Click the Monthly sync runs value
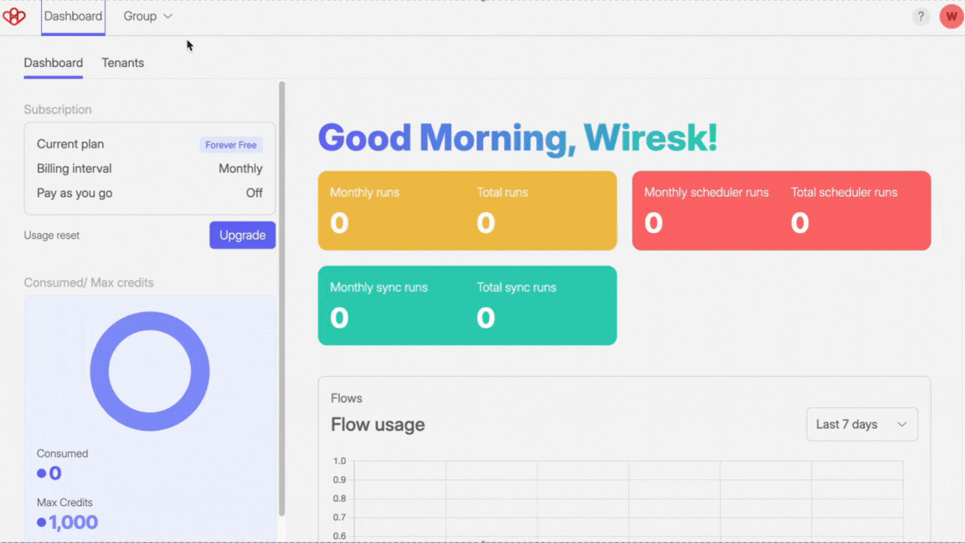 coord(339,318)
